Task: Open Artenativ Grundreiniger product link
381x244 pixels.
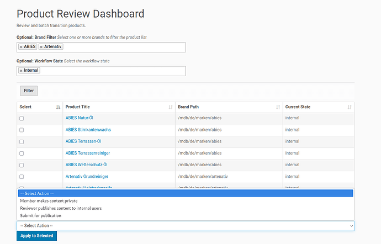Action: [87, 177]
